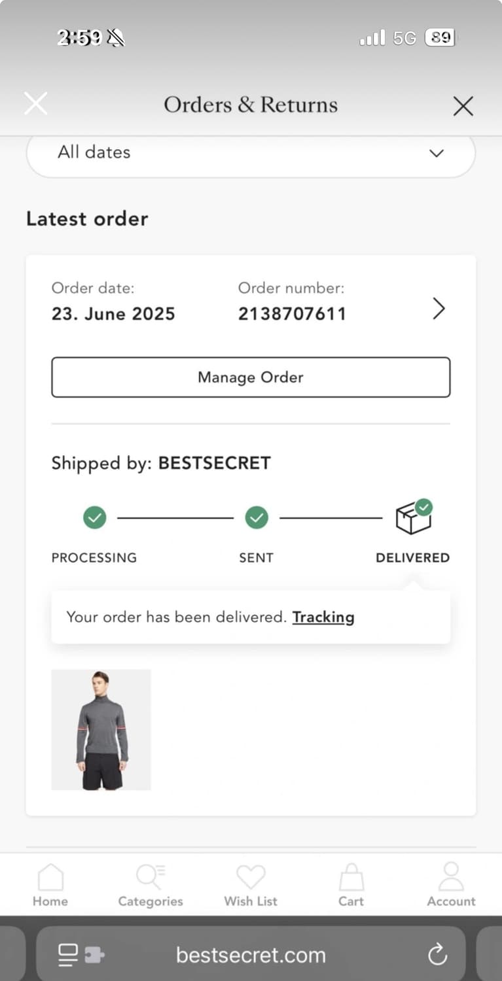Open the Account profile icon
Screen dimensions: 502x981
pyautogui.click(x=451, y=877)
